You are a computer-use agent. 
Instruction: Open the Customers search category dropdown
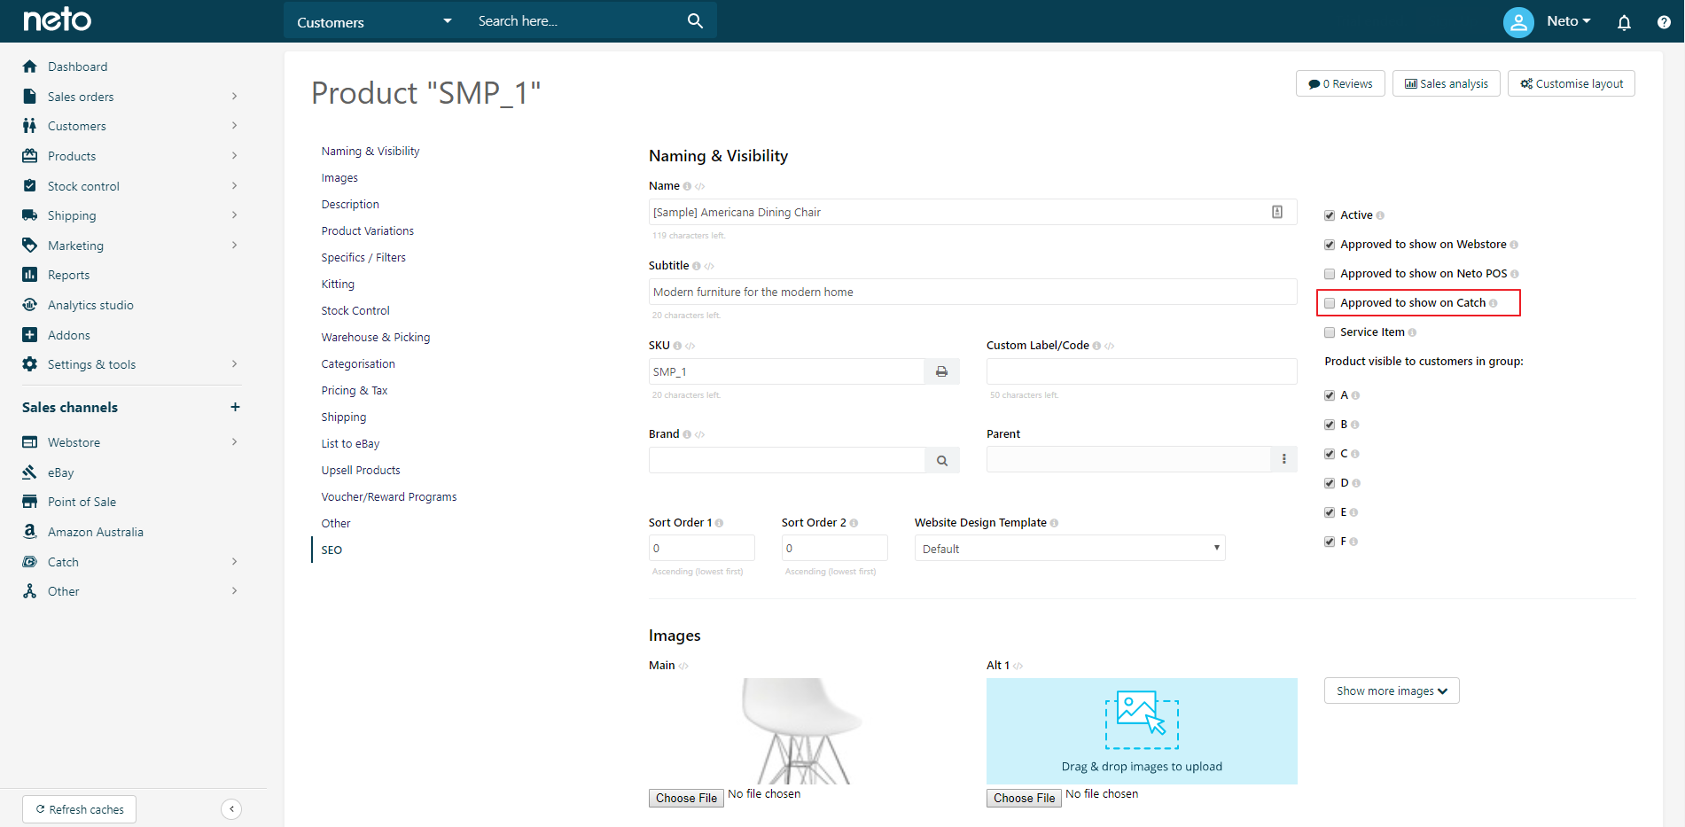(375, 21)
